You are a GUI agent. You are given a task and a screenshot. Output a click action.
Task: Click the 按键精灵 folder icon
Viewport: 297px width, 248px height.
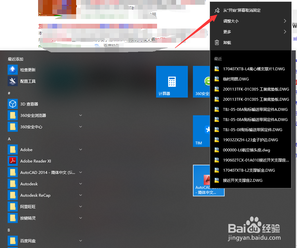(13, 218)
